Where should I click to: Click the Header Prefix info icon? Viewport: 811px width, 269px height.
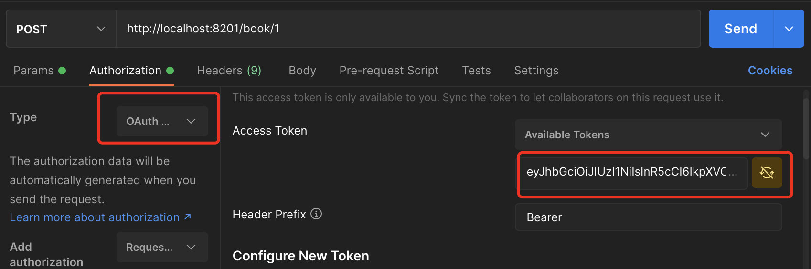316,214
